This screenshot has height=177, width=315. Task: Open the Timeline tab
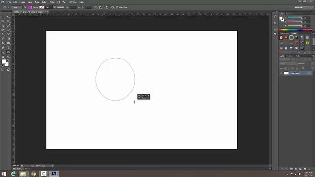pyautogui.click(x=28, y=169)
